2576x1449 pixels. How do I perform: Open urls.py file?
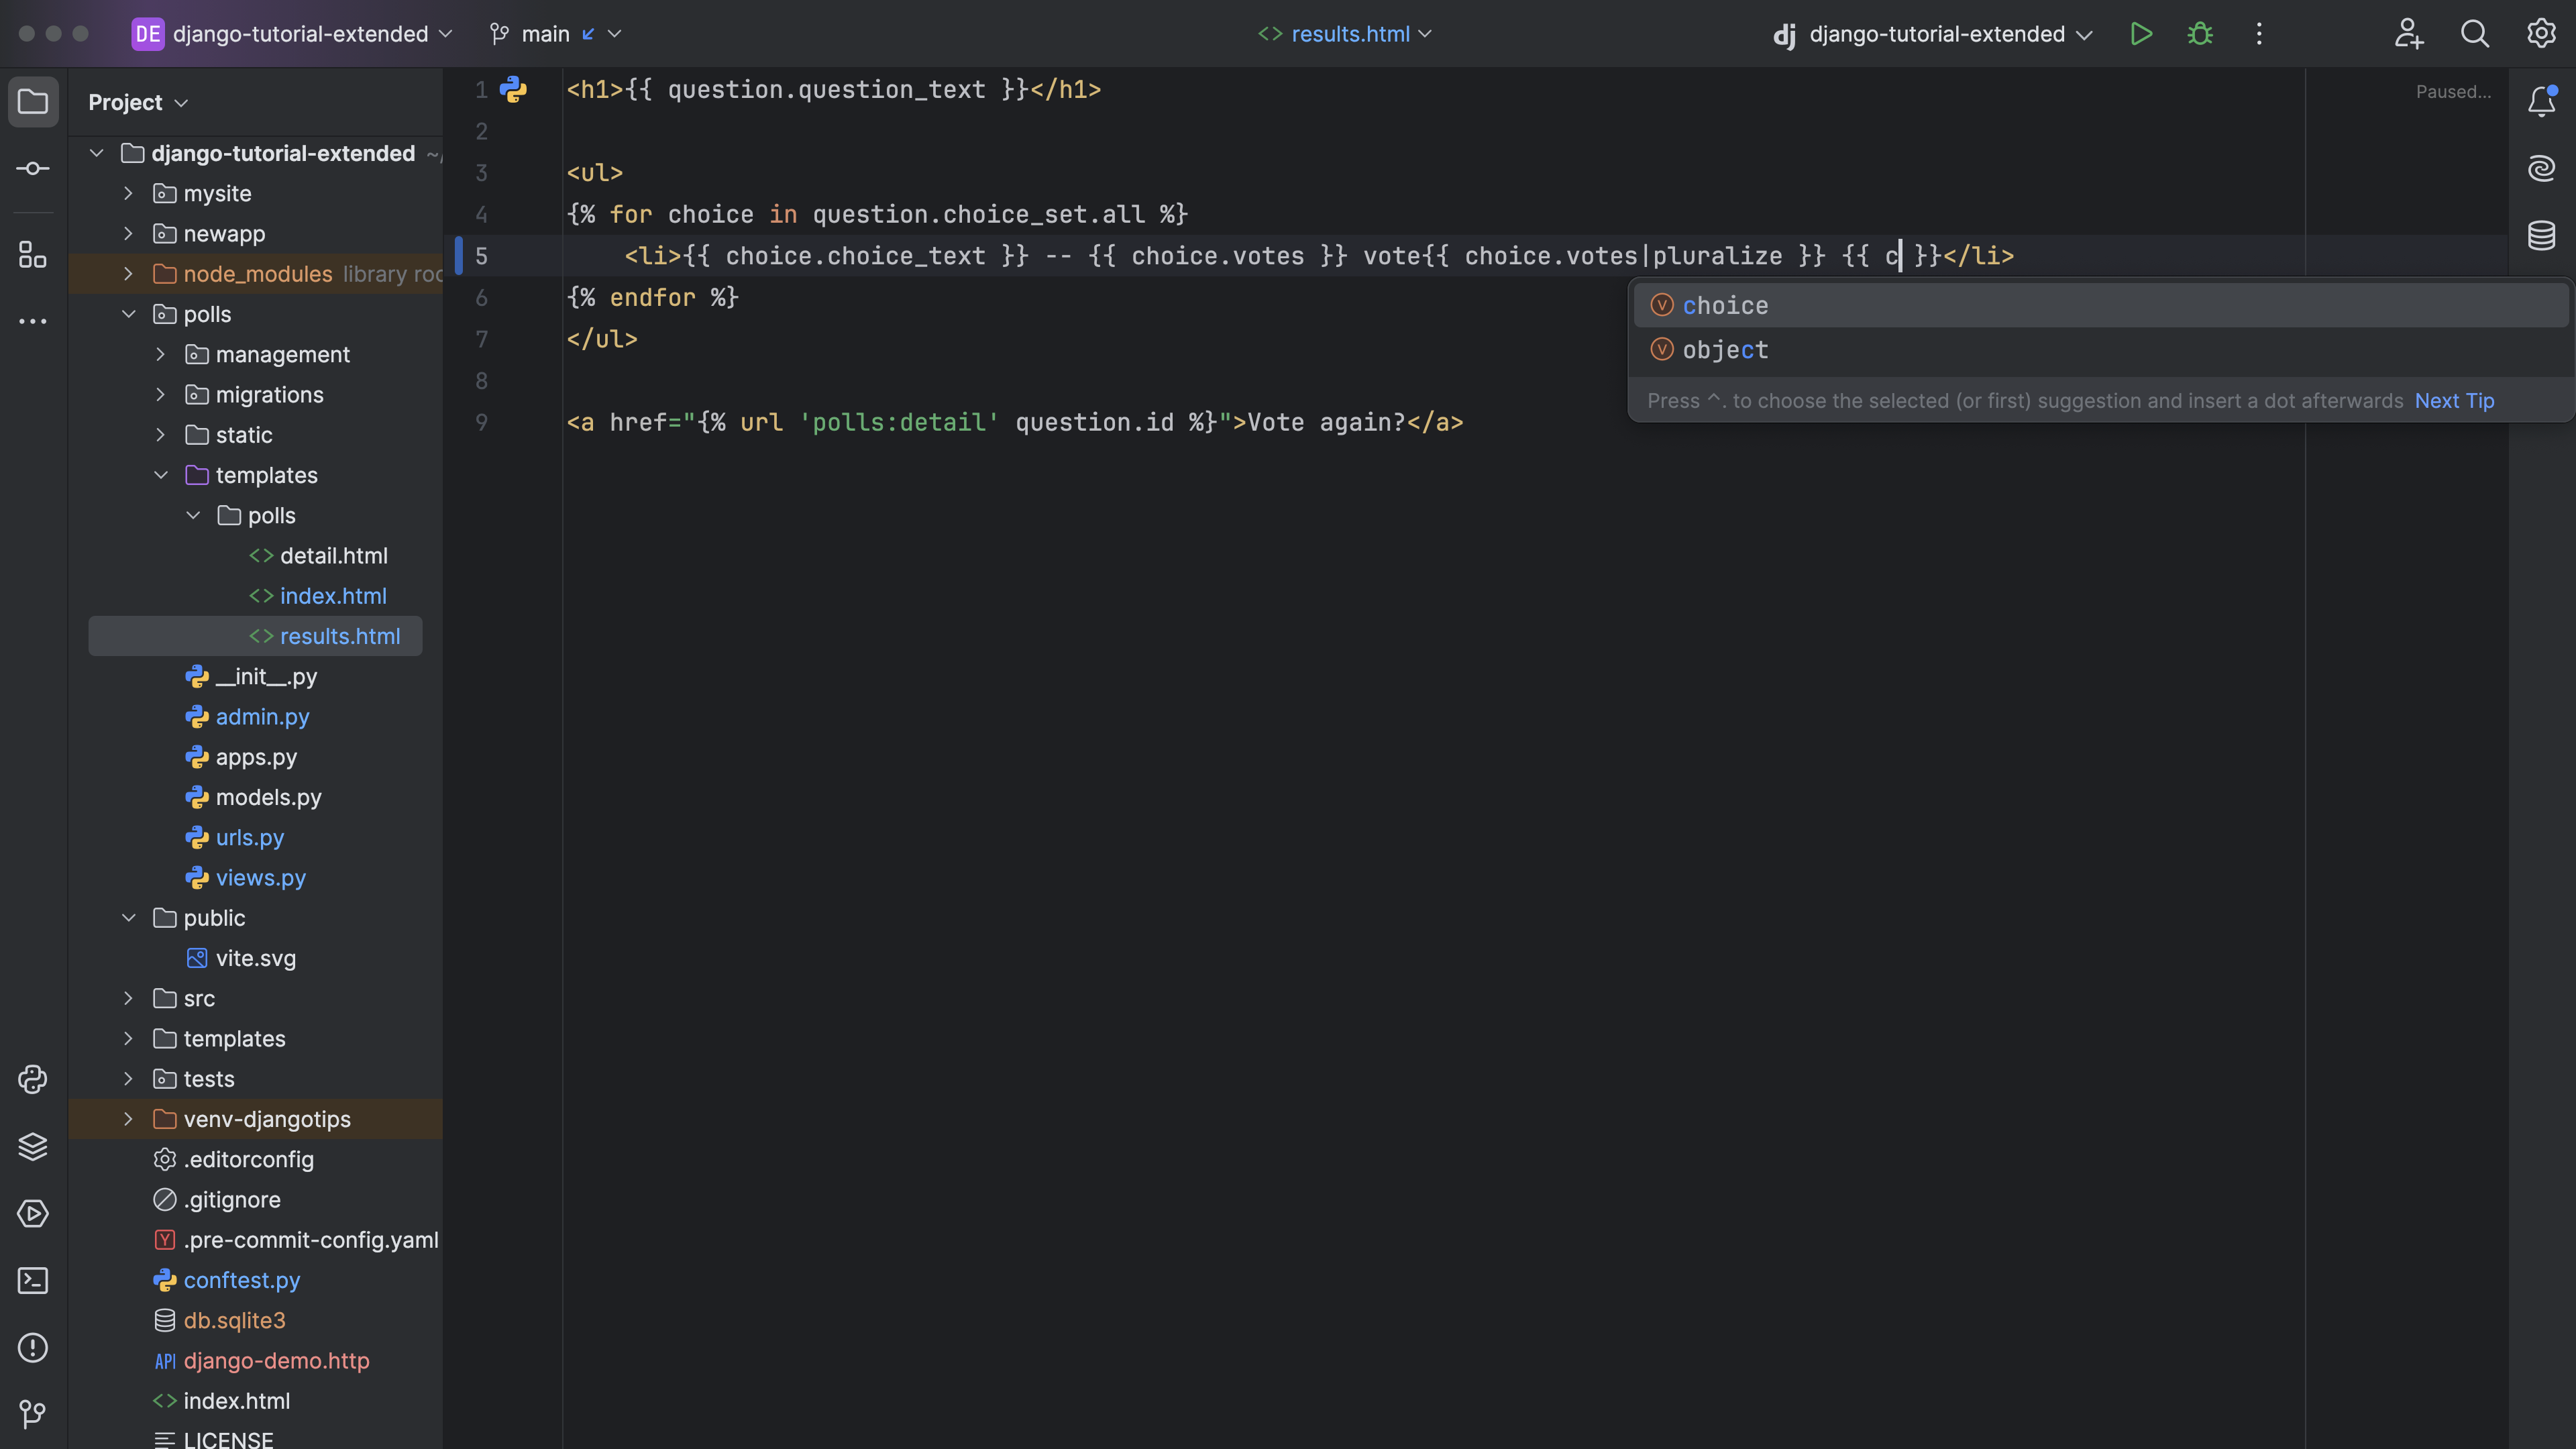[x=249, y=837]
